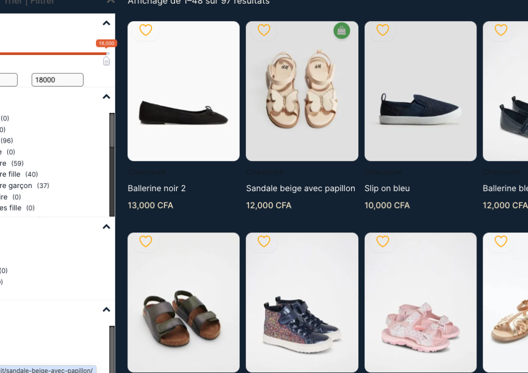
Task: Collapse the bottom-most filter section chevron
Action: pyautogui.click(x=106, y=310)
